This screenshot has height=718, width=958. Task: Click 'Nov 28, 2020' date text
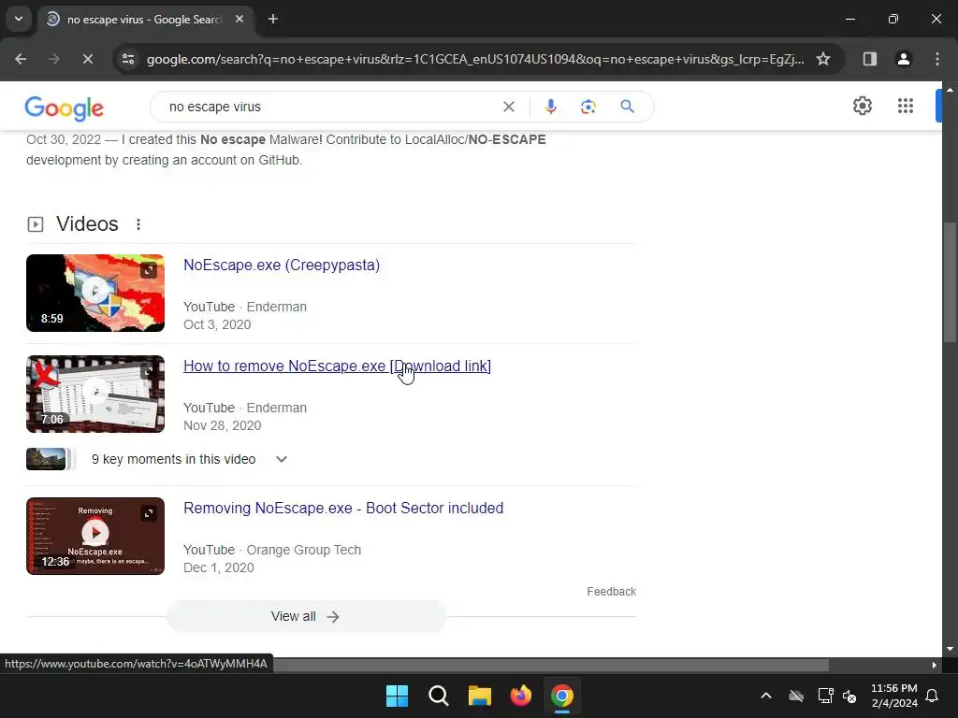click(223, 425)
